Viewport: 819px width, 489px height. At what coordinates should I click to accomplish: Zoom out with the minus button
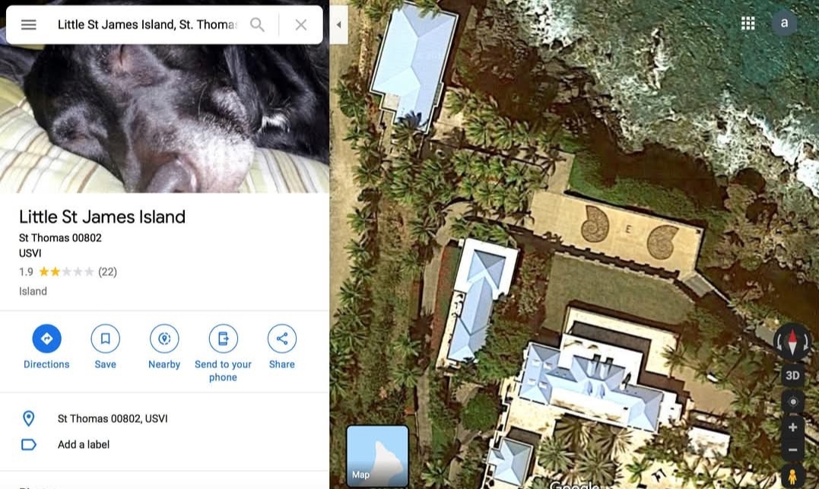click(792, 449)
